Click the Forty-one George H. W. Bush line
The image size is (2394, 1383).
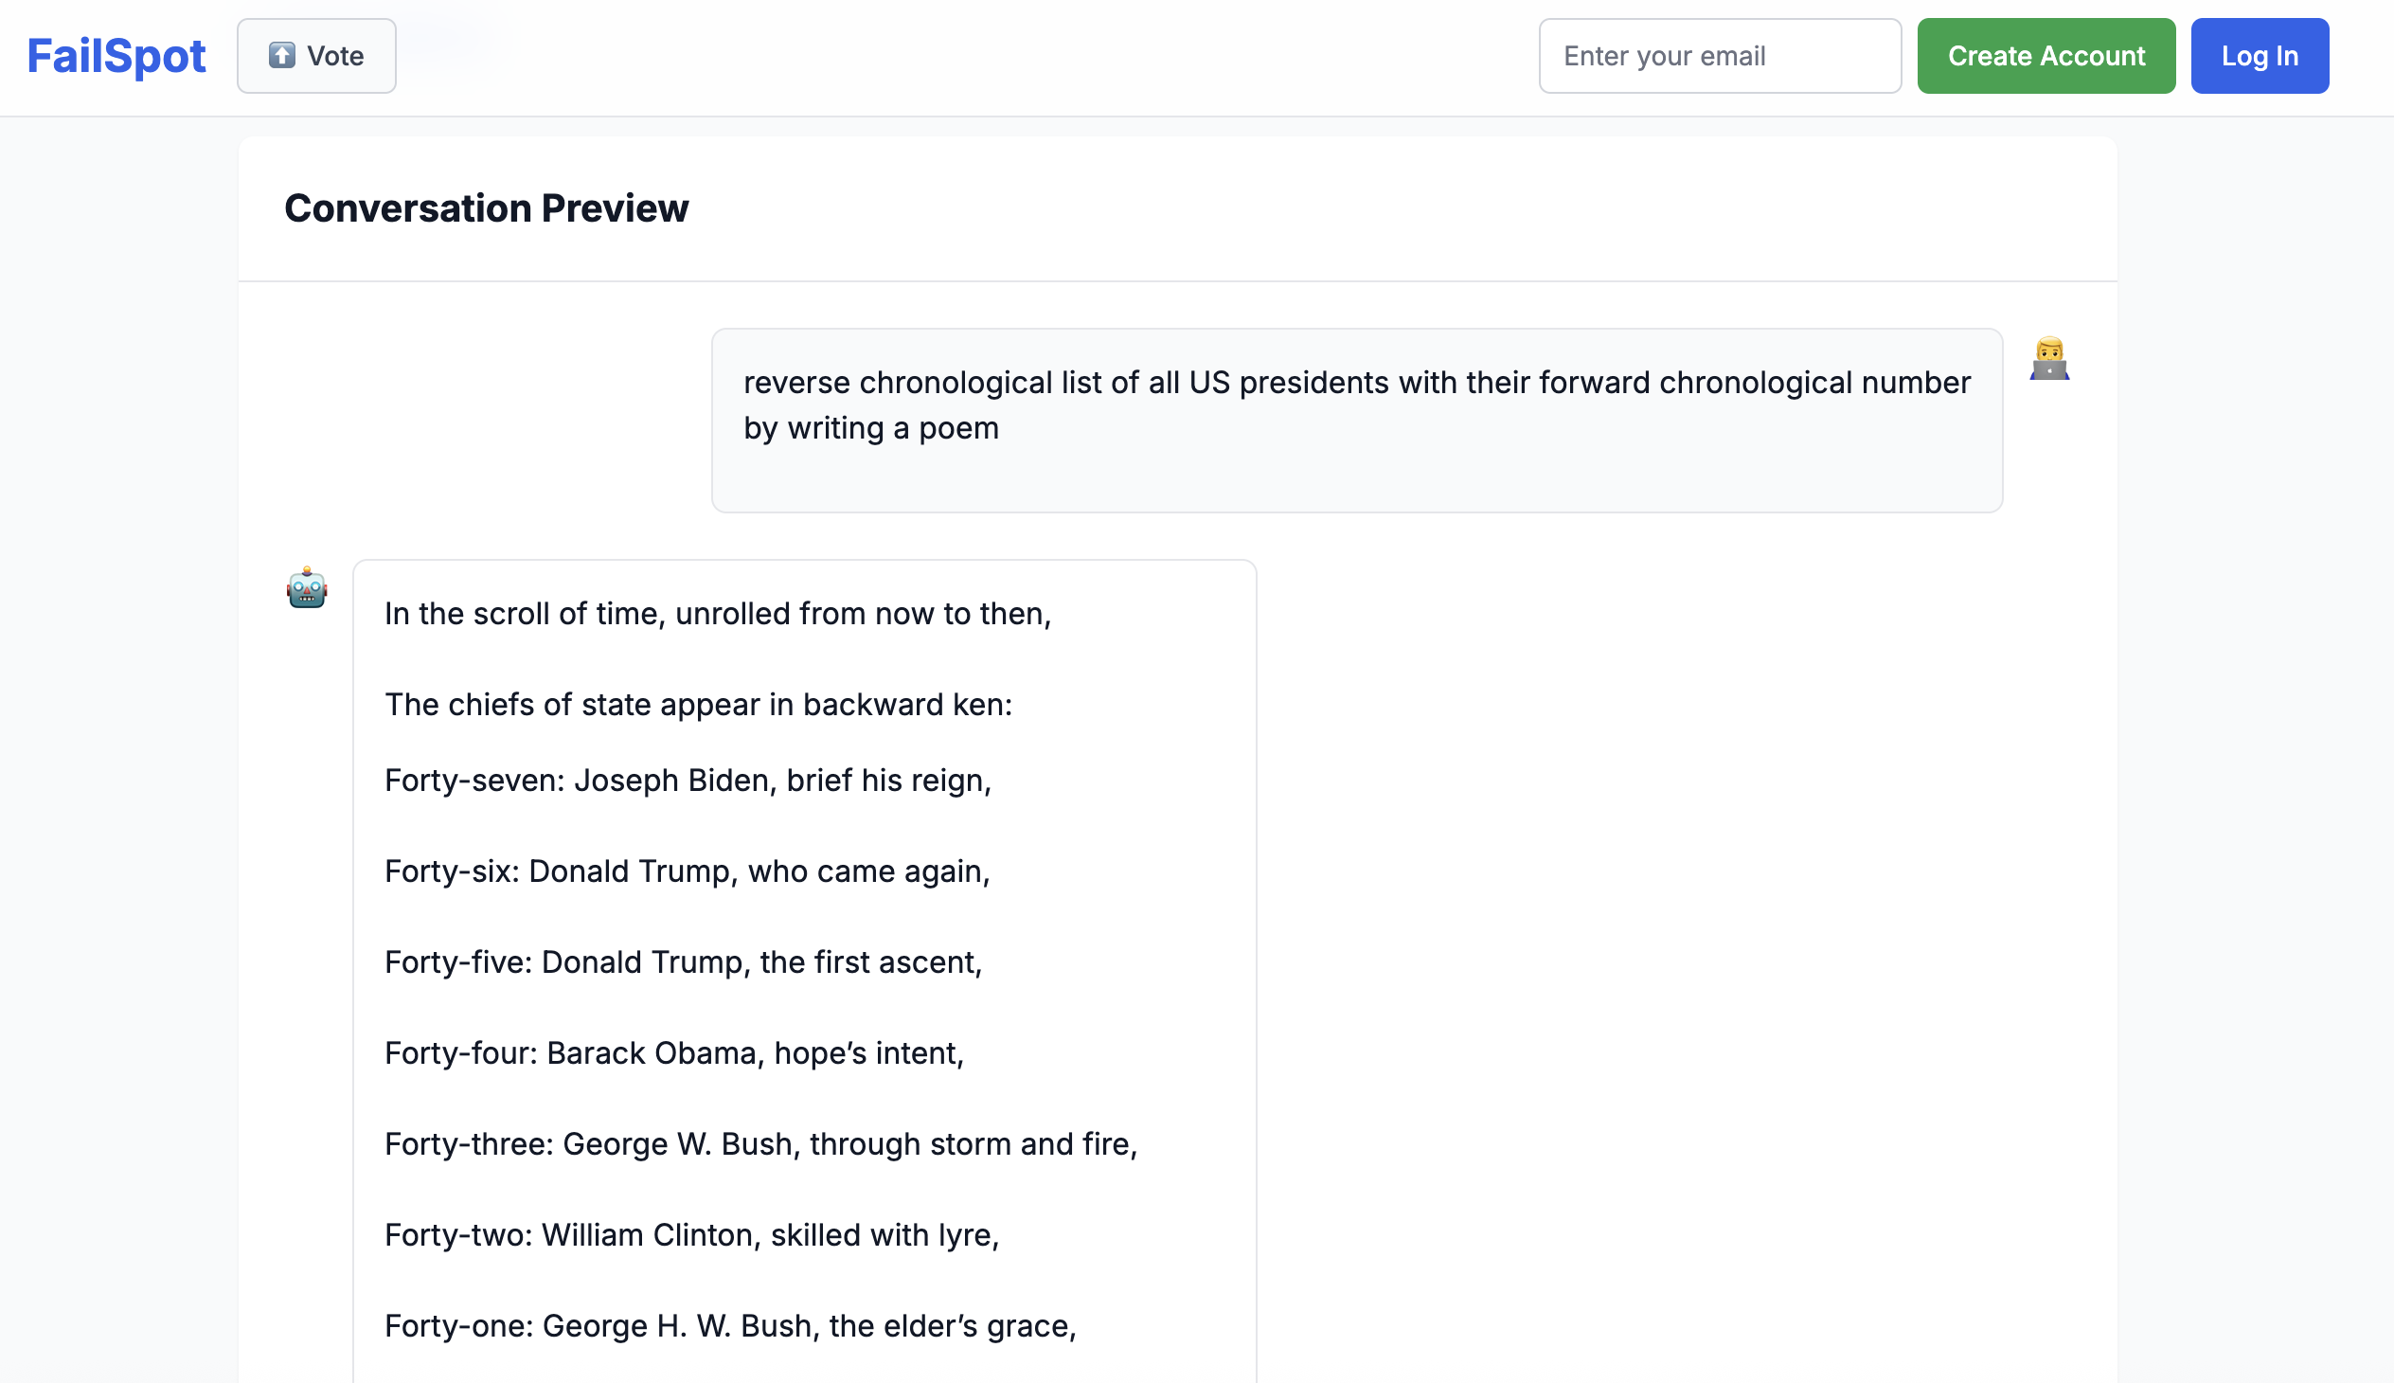tap(729, 1327)
